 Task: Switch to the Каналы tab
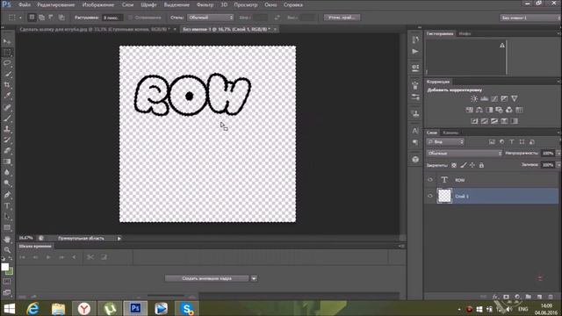click(450, 133)
